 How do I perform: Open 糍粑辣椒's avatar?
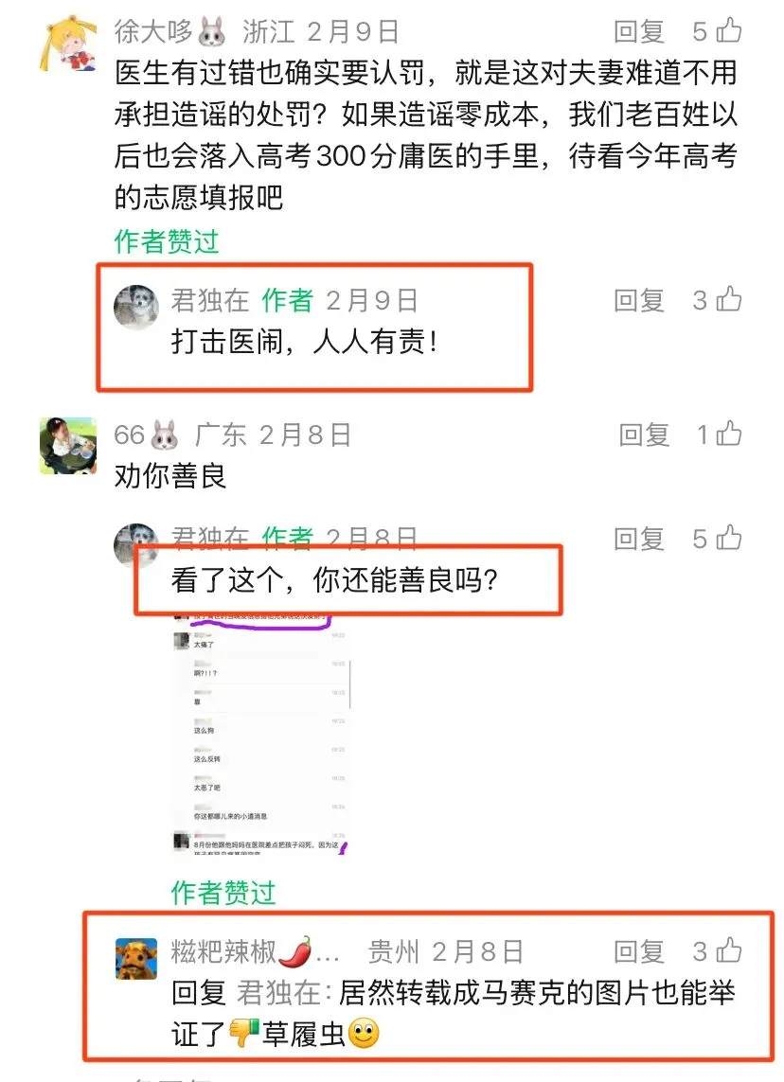tap(136, 958)
